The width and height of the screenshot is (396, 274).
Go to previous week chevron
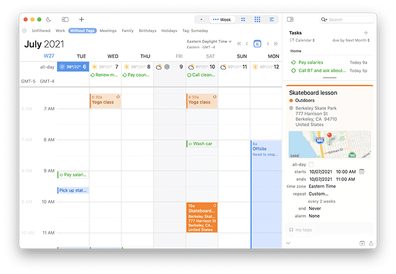point(247,44)
